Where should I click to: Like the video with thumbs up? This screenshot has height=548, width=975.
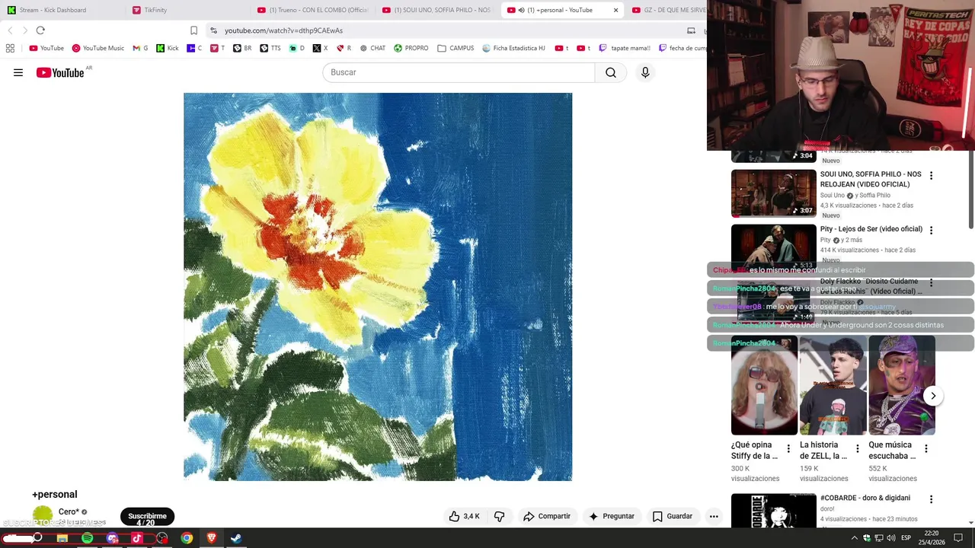point(464,516)
